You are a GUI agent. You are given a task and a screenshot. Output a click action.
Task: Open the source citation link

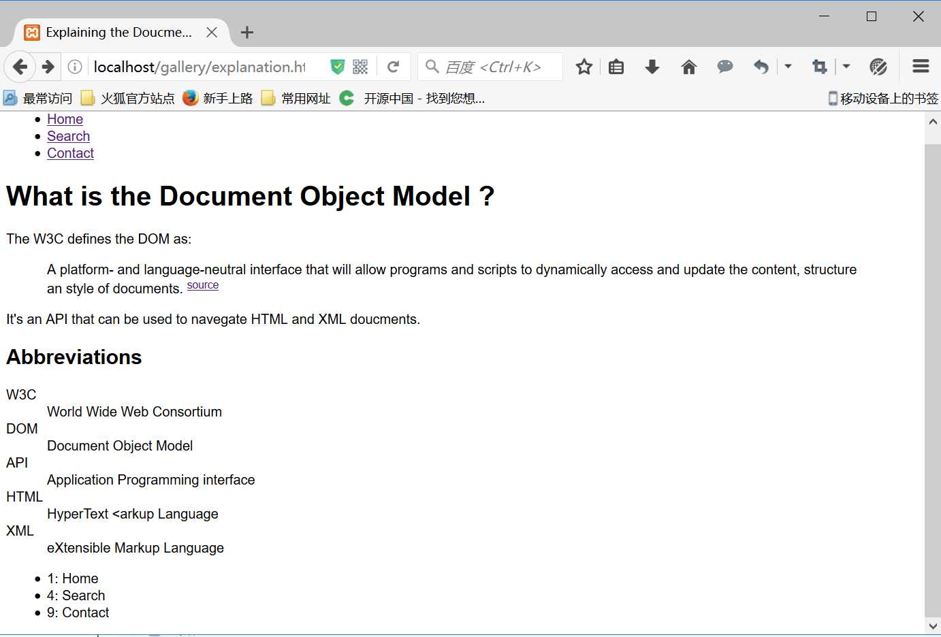203,285
